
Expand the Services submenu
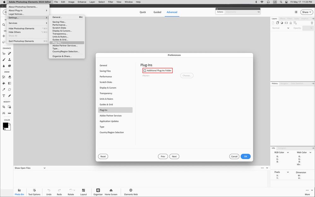point(28,23)
